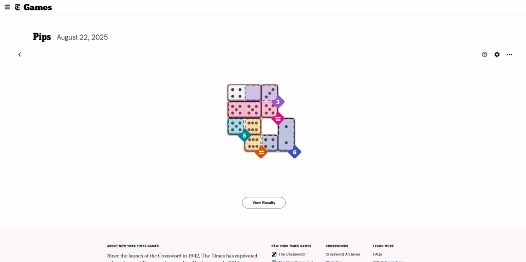Open the FAQs link

(377, 254)
